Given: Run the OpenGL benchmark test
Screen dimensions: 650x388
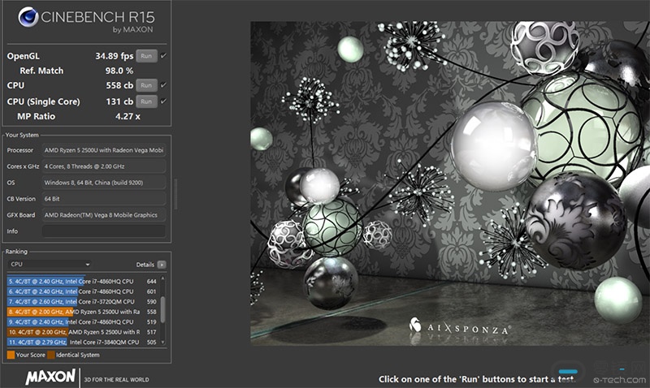Looking at the screenshot, I should pos(146,56).
